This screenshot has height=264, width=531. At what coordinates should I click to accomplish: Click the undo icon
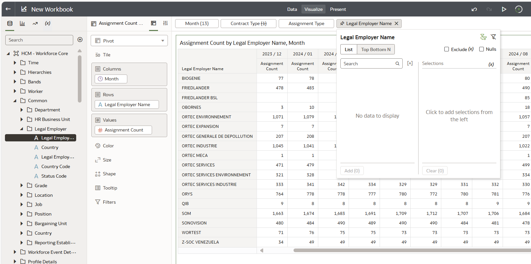[474, 9]
